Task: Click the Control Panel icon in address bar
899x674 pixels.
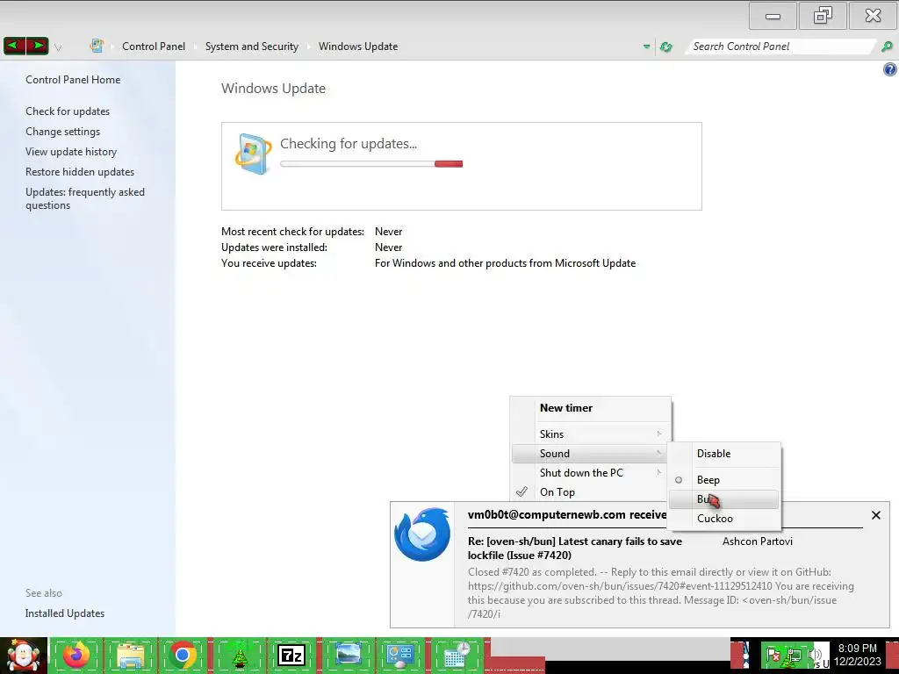Action: tap(97, 46)
